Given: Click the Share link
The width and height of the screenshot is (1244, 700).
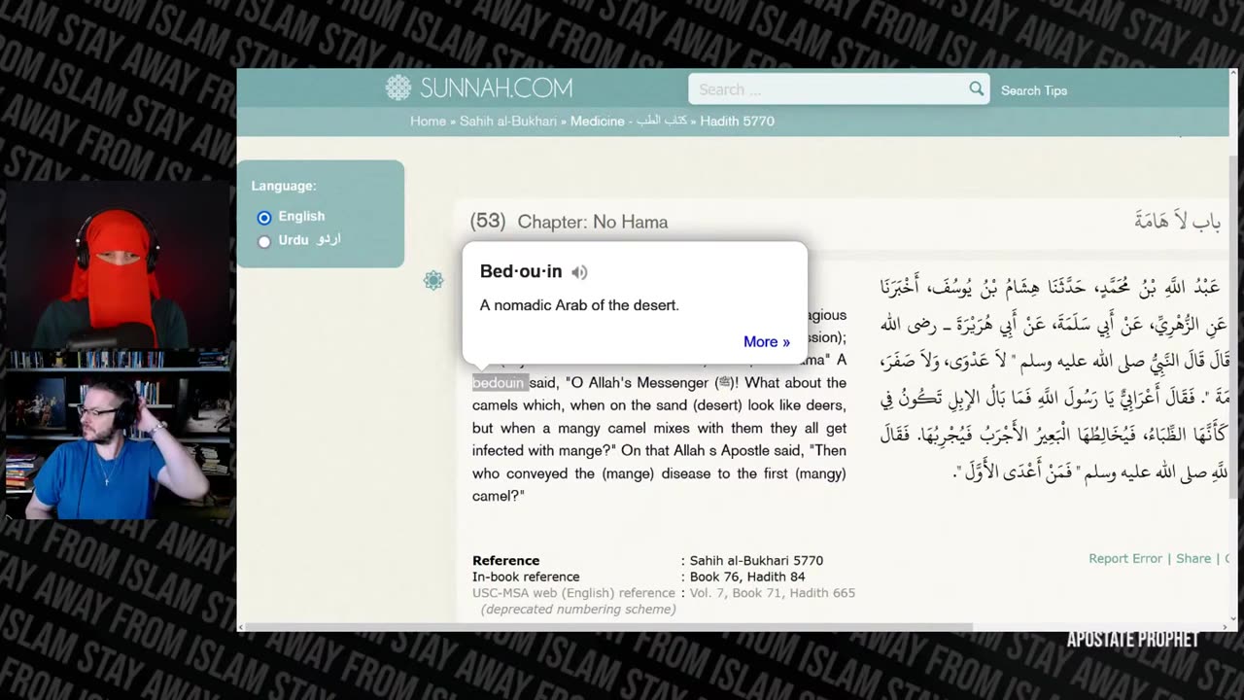Looking at the screenshot, I should click(1193, 559).
